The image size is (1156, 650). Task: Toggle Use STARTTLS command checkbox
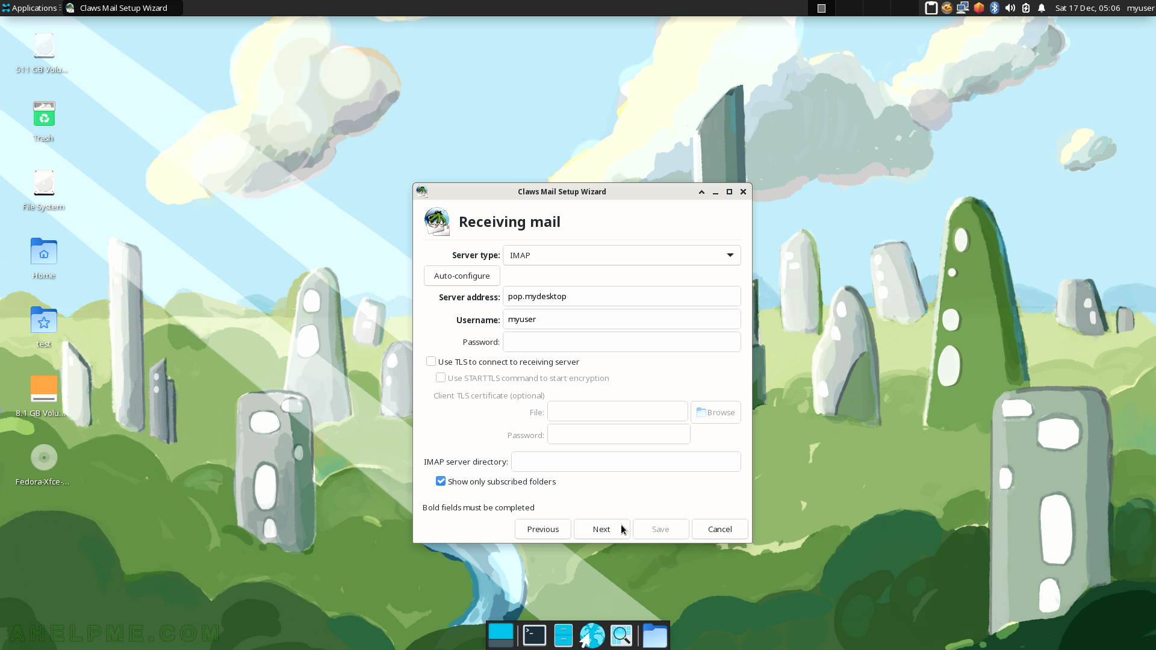coord(441,377)
